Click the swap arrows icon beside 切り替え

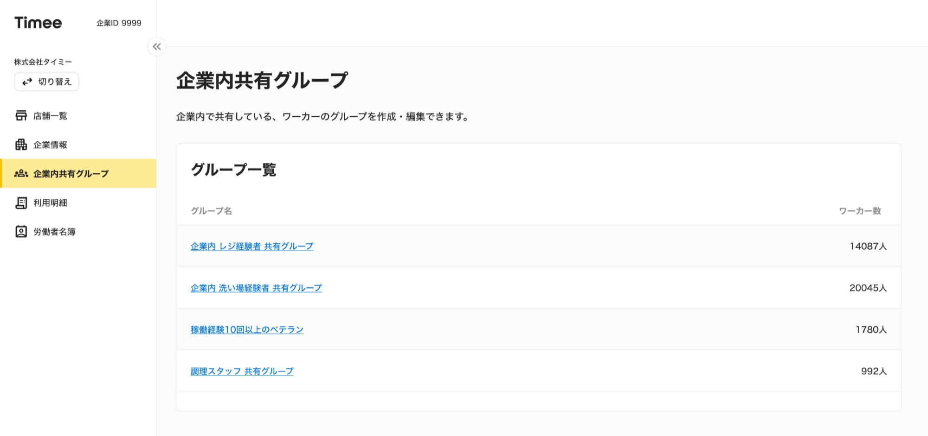pyautogui.click(x=27, y=82)
